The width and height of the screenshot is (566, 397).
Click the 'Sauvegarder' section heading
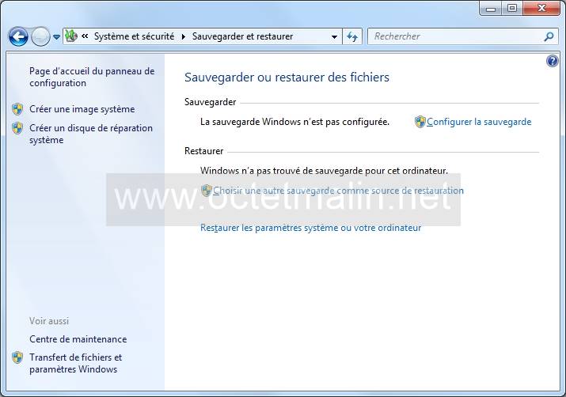point(210,102)
